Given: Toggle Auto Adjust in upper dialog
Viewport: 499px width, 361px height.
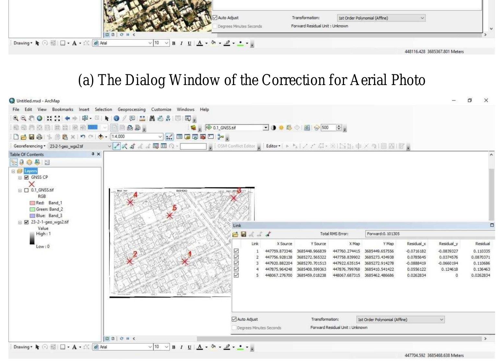Looking at the screenshot, I should coord(215,18).
